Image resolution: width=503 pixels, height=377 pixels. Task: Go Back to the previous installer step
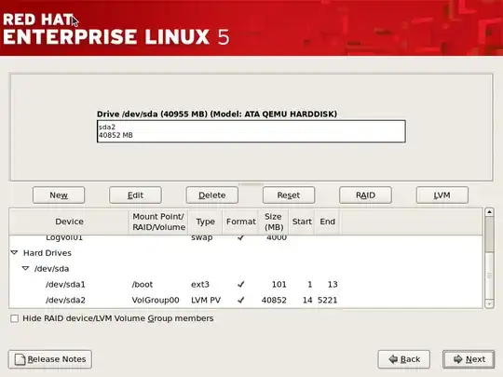click(404, 359)
